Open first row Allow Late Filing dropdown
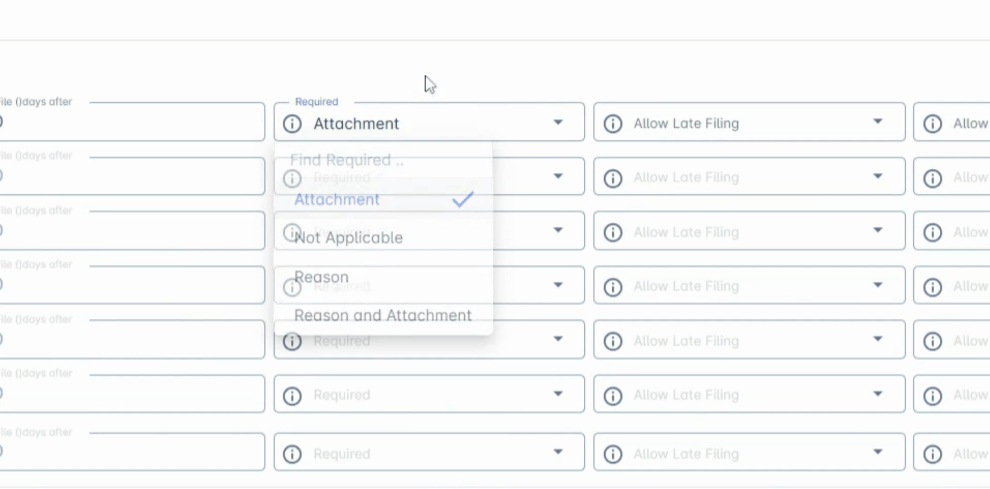 (878, 121)
